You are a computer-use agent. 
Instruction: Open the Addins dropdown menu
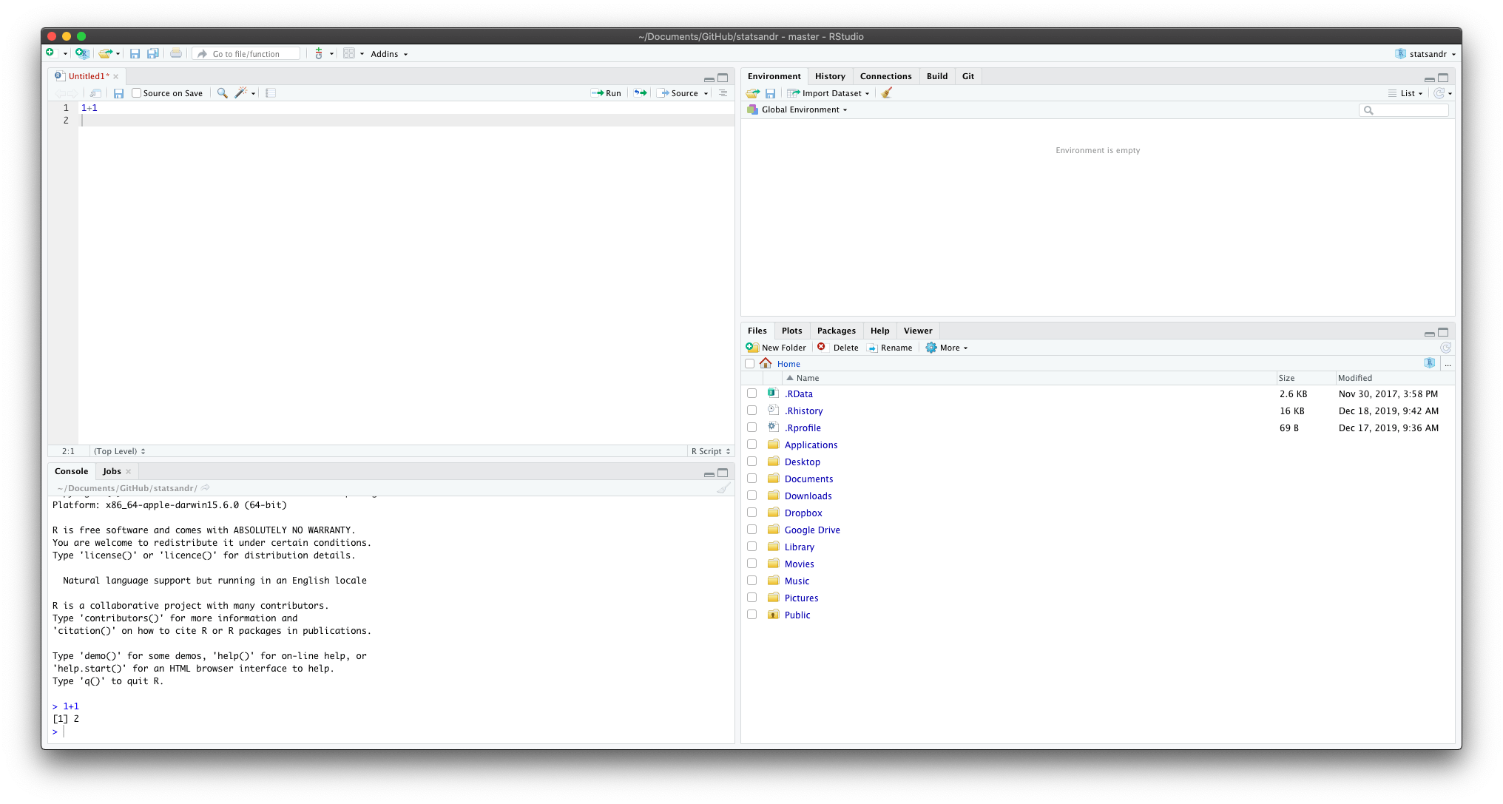[389, 54]
